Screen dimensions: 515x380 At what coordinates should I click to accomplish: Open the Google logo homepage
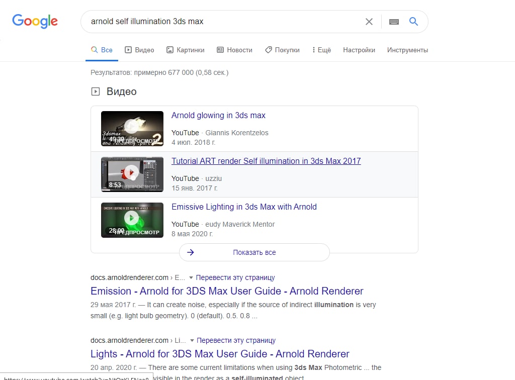pyautogui.click(x=35, y=21)
